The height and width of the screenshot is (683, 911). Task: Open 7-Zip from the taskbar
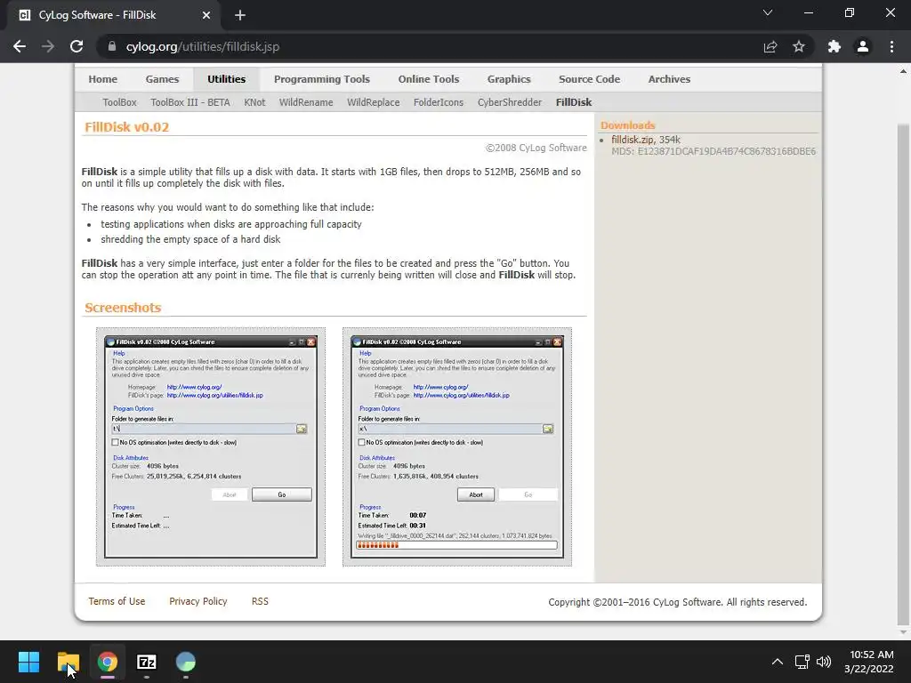tap(147, 662)
